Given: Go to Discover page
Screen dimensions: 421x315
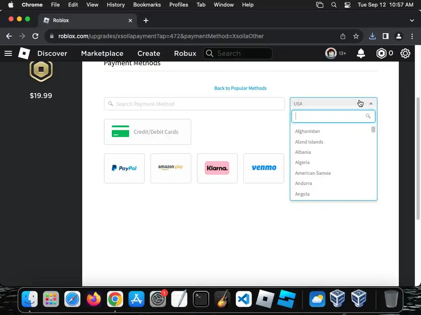Looking at the screenshot, I should (52, 53).
